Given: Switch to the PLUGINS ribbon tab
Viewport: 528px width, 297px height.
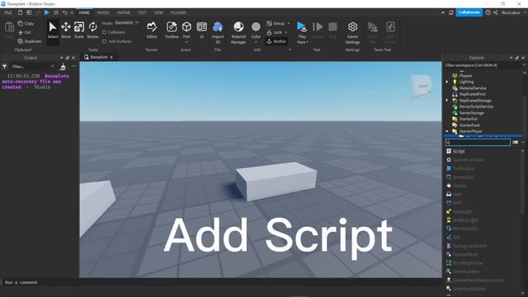Looking at the screenshot, I should 178,12.
